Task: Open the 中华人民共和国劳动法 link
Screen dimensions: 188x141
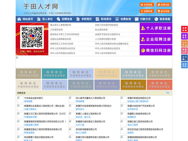Action: (x=105, y=53)
